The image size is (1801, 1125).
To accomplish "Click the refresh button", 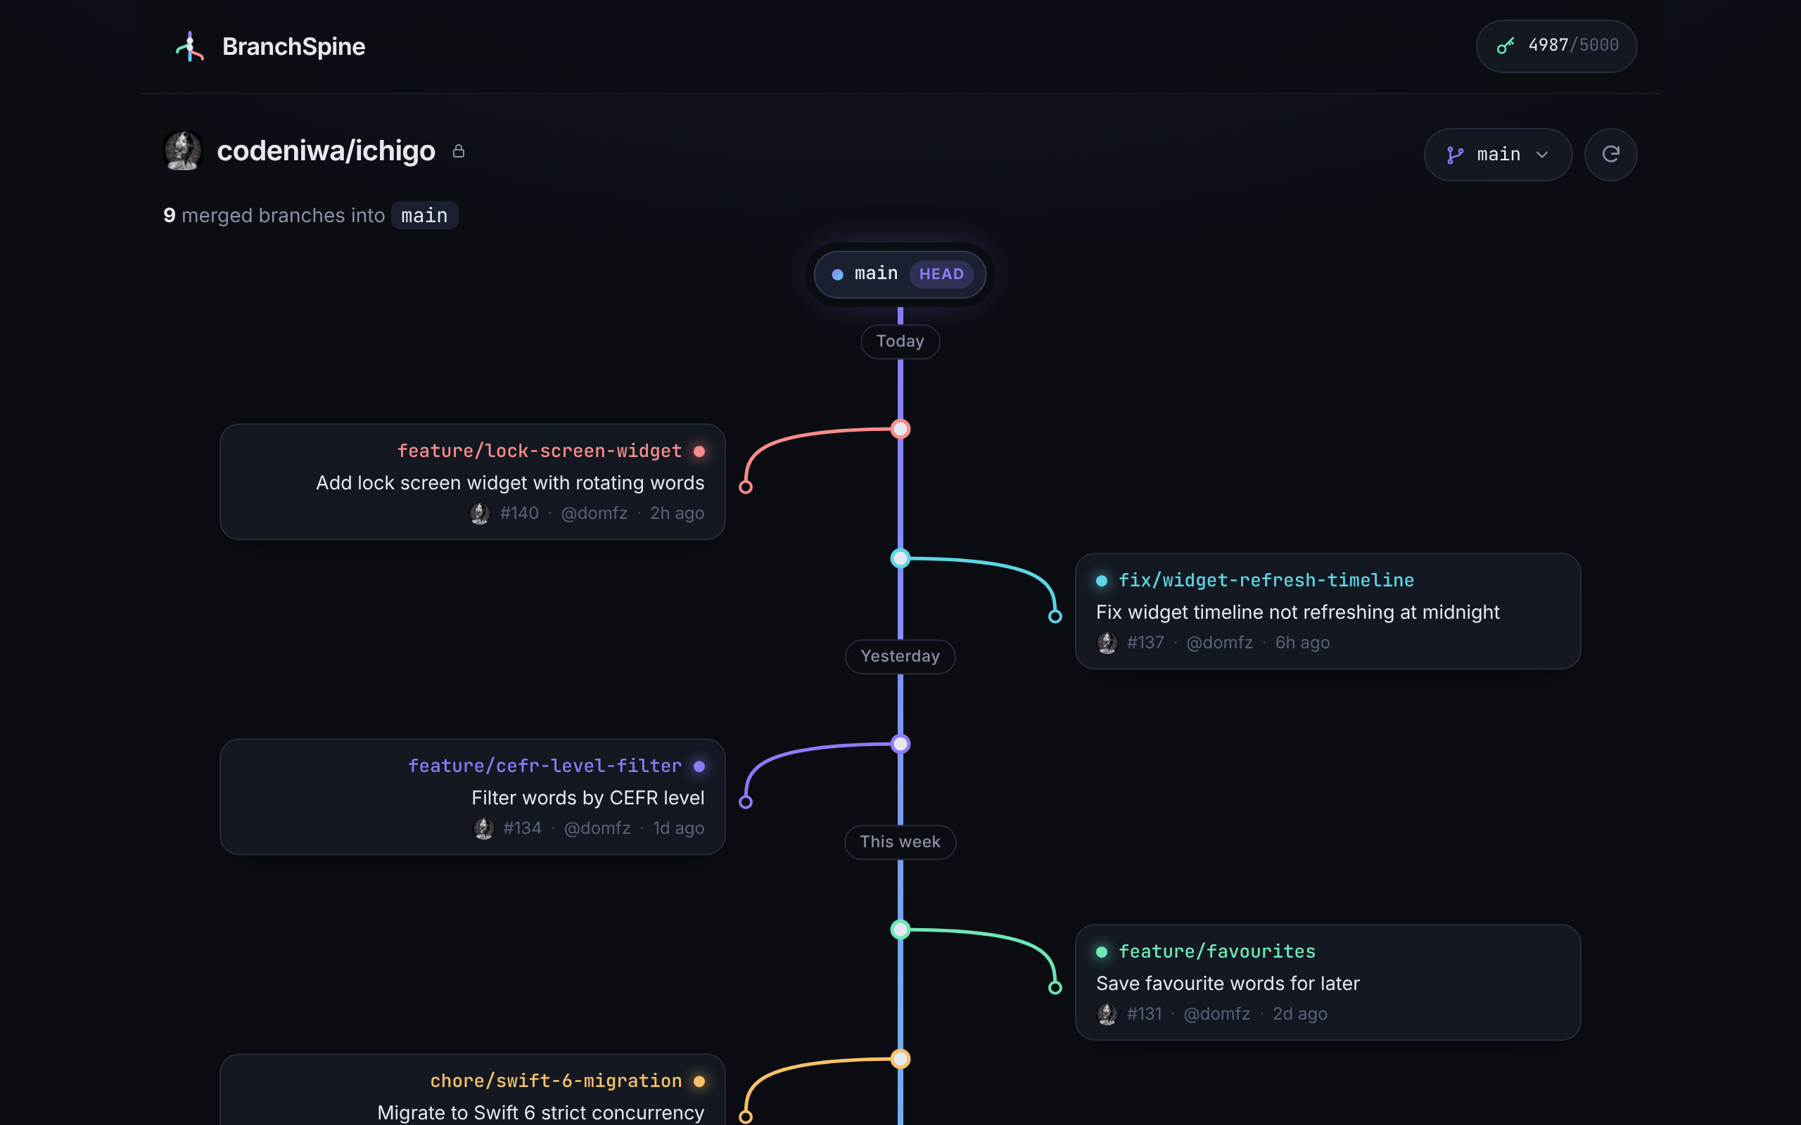I will [x=1610, y=155].
